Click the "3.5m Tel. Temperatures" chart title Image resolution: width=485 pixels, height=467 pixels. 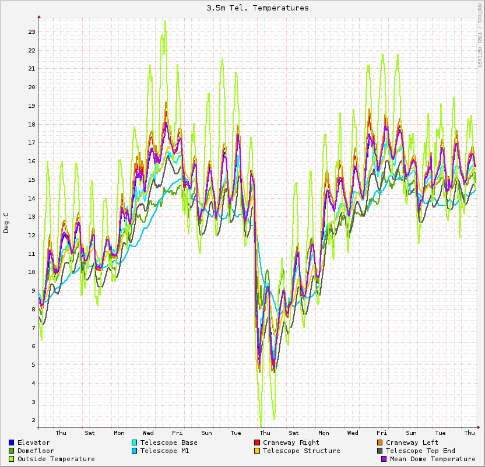click(258, 8)
